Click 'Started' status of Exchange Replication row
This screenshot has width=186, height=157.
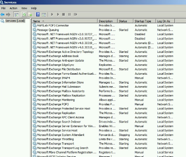(123, 113)
